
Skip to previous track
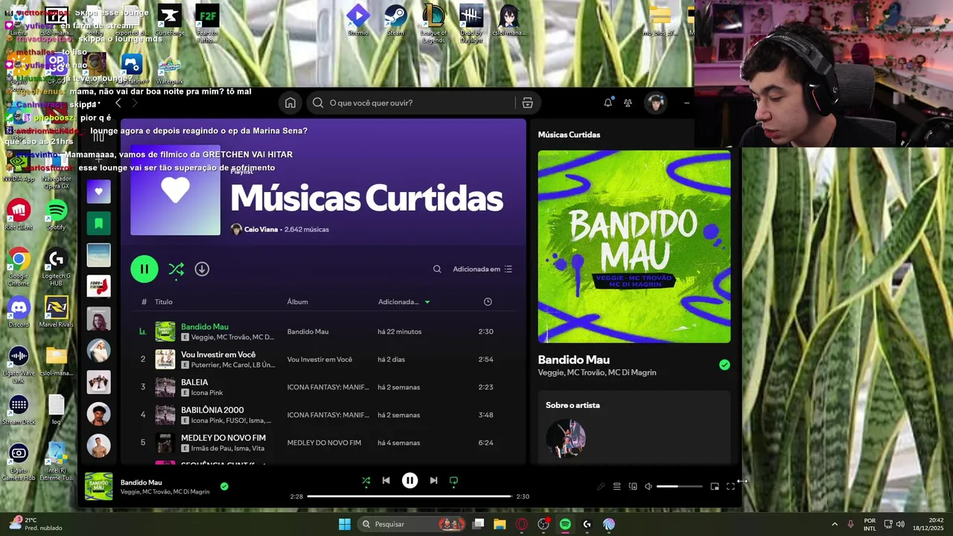386,481
